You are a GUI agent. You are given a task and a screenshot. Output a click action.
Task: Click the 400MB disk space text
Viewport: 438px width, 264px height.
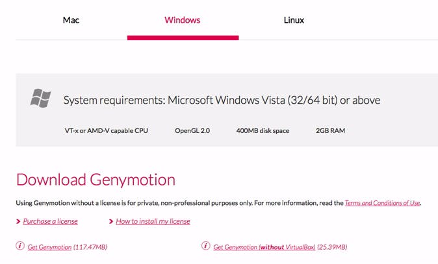pos(263,130)
